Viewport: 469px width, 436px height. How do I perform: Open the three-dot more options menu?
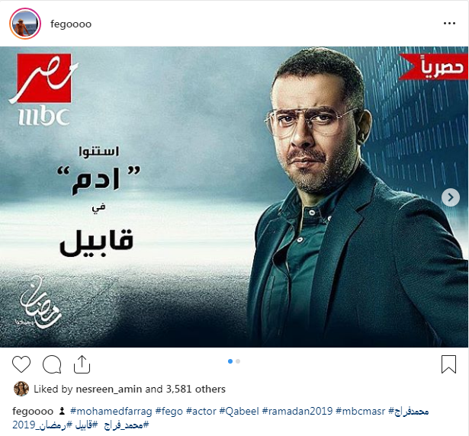(449, 24)
